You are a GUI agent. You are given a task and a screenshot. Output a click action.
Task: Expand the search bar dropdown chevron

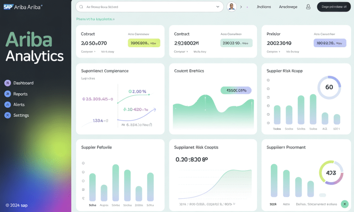coord(218,7)
